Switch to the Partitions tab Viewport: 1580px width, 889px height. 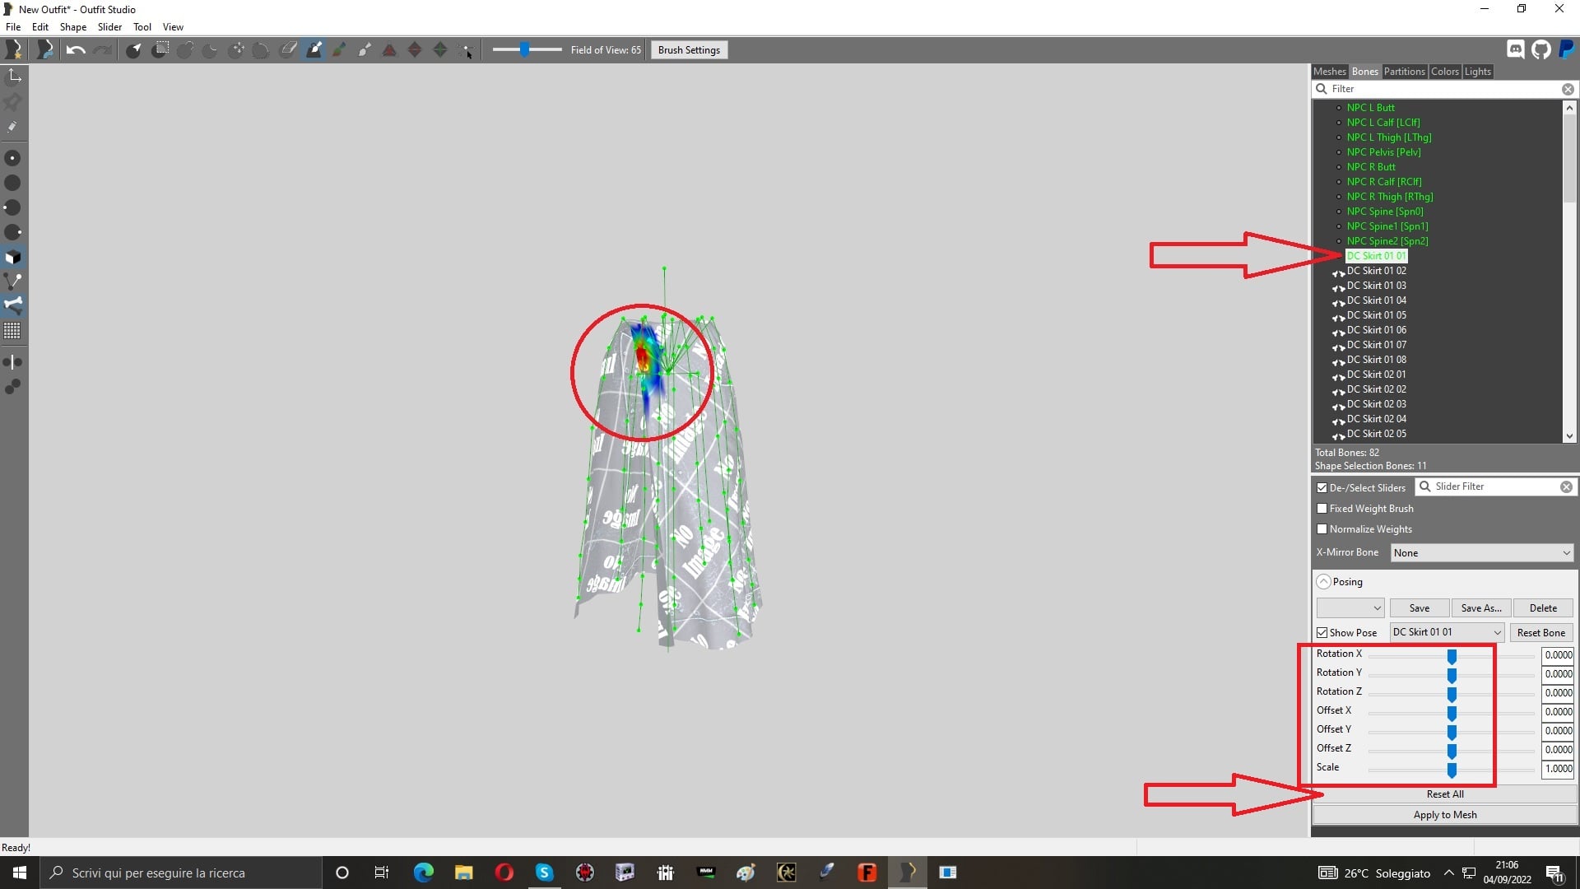click(x=1404, y=72)
